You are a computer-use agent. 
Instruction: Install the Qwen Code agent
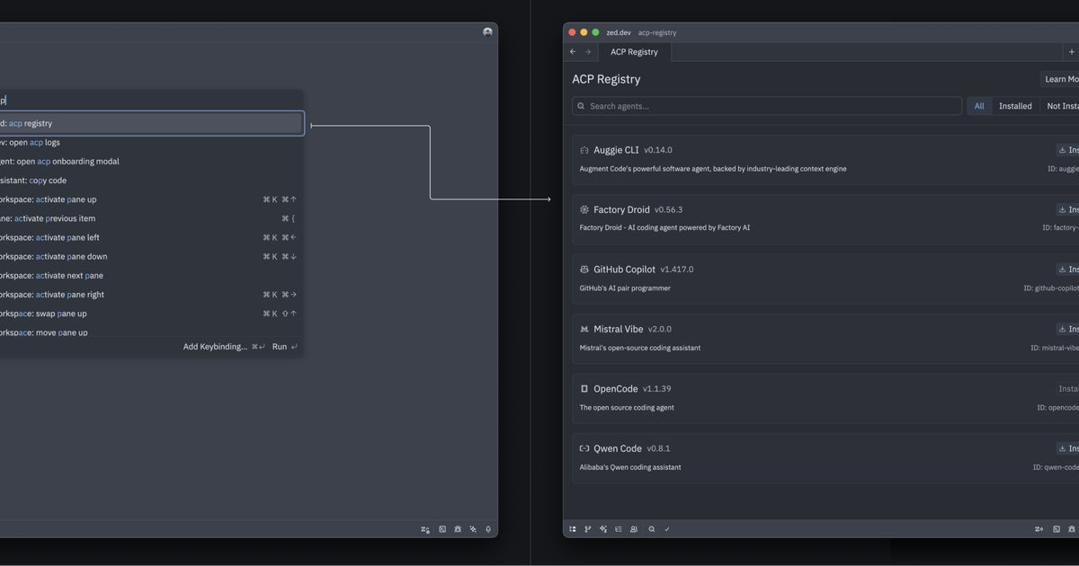point(1068,448)
